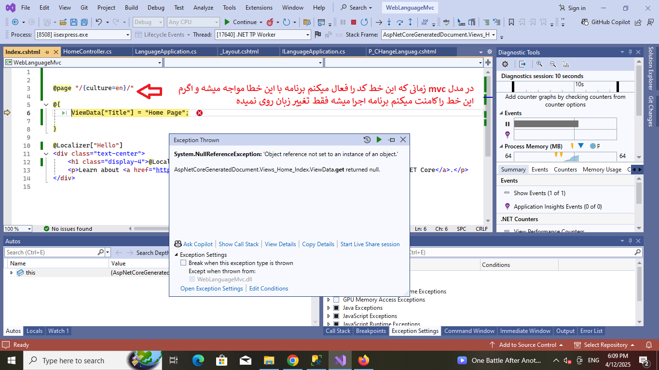
Task: Click the Zoom Out magnifier in Diagnostic Tools
Action: (x=553, y=64)
